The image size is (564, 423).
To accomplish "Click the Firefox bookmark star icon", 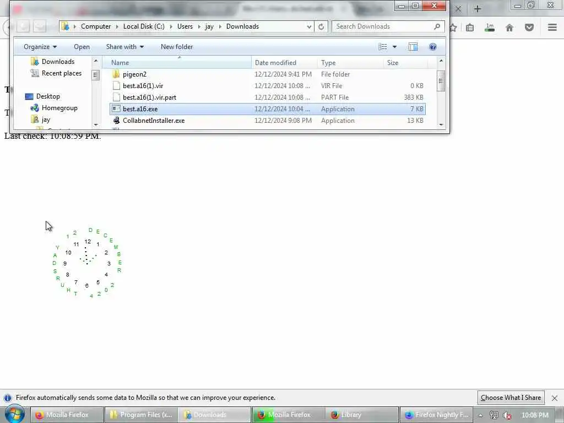I will tap(453, 28).
